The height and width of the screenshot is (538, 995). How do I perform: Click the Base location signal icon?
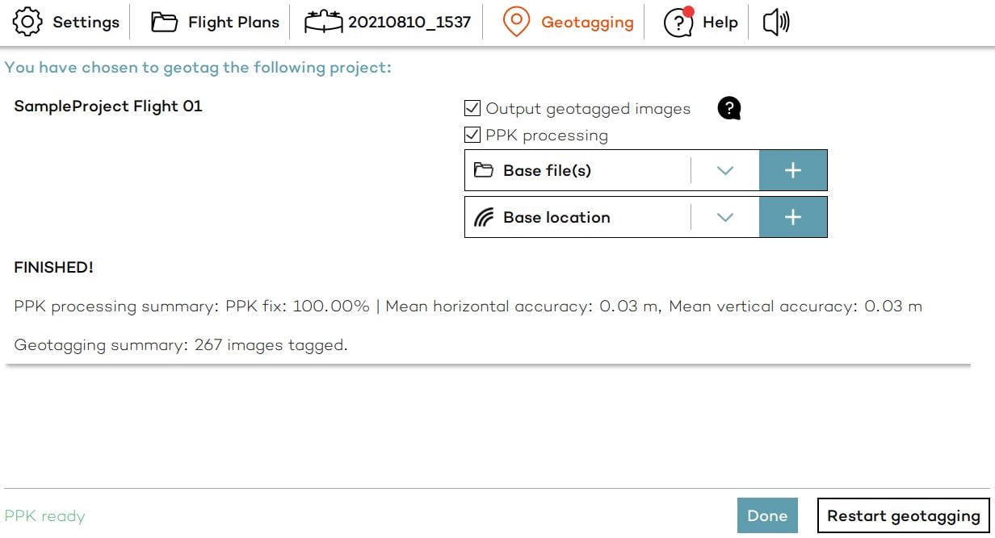(483, 218)
